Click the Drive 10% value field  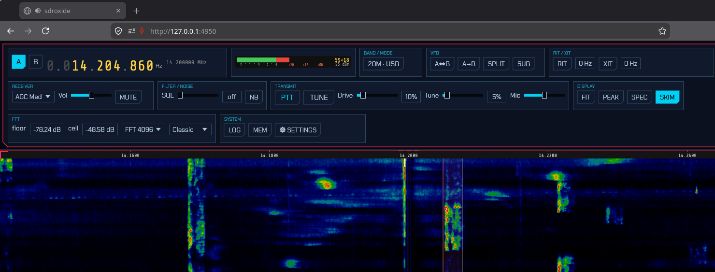(x=411, y=97)
